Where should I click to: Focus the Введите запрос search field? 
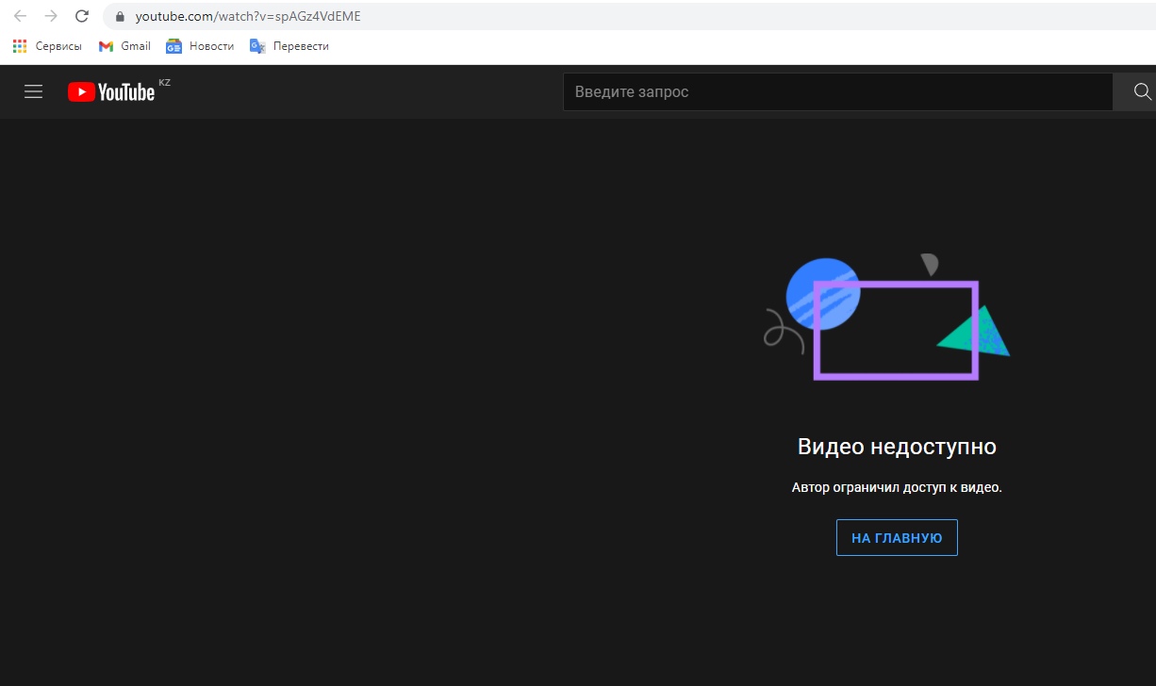(x=837, y=92)
